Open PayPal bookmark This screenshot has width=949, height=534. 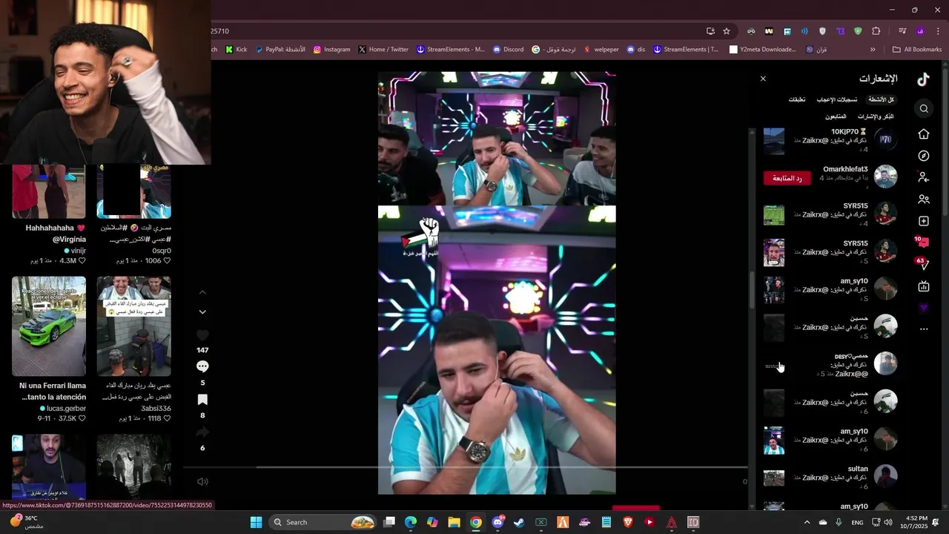[280, 50]
